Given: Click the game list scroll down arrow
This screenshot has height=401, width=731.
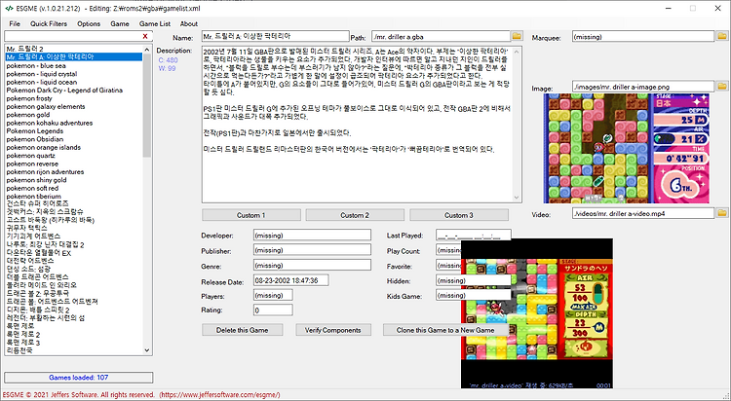Looking at the screenshot, I should [147, 350].
